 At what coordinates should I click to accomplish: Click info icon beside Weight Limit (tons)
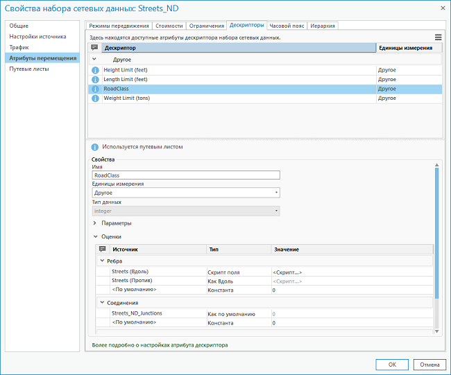pos(95,98)
